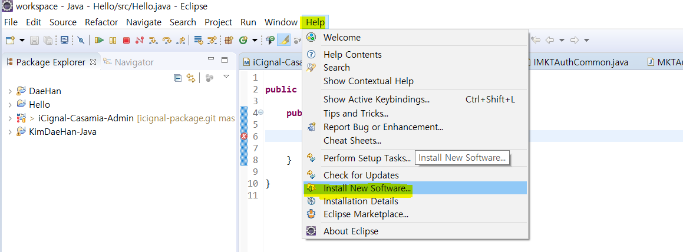The image size is (683, 252).
Task: Choose Check for Updates menu item
Action: (415, 175)
